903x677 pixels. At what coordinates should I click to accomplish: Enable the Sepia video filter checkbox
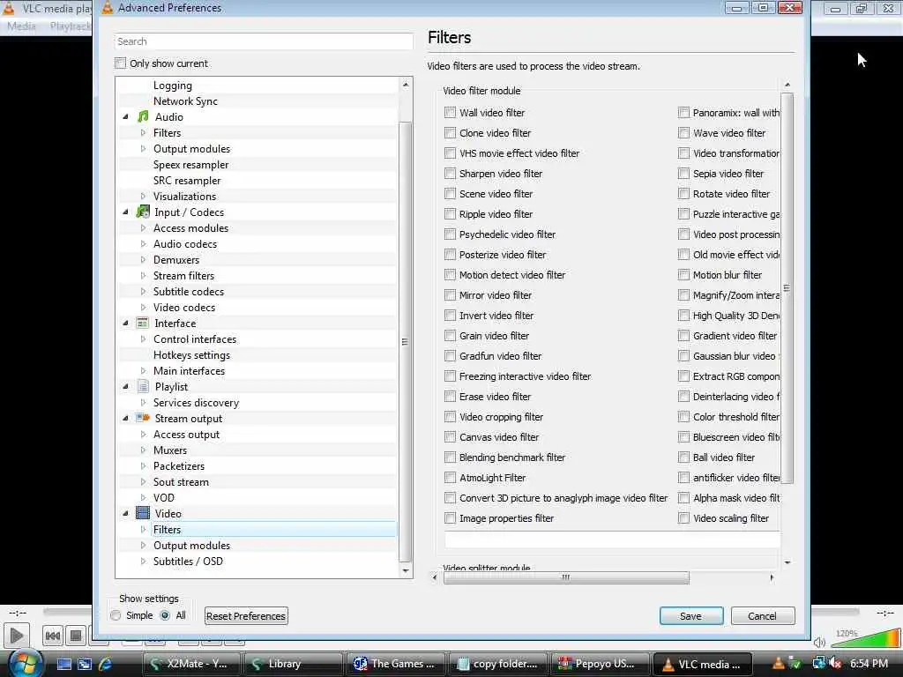point(683,174)
